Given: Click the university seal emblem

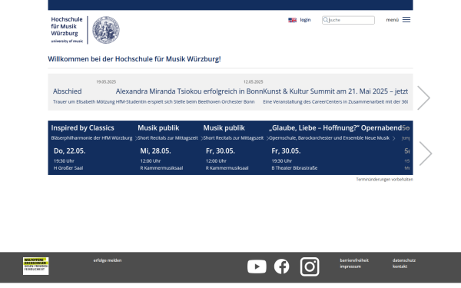Looking at the screenshot, I should point(106,30).
